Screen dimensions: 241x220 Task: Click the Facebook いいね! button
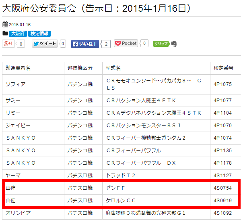click(x=85, y=44)
